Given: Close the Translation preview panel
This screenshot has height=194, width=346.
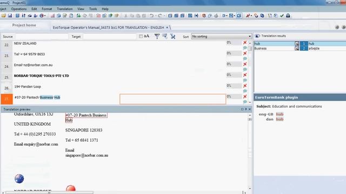Looking at the screenshot, I should pyautogui.click(x=250, y=109).
